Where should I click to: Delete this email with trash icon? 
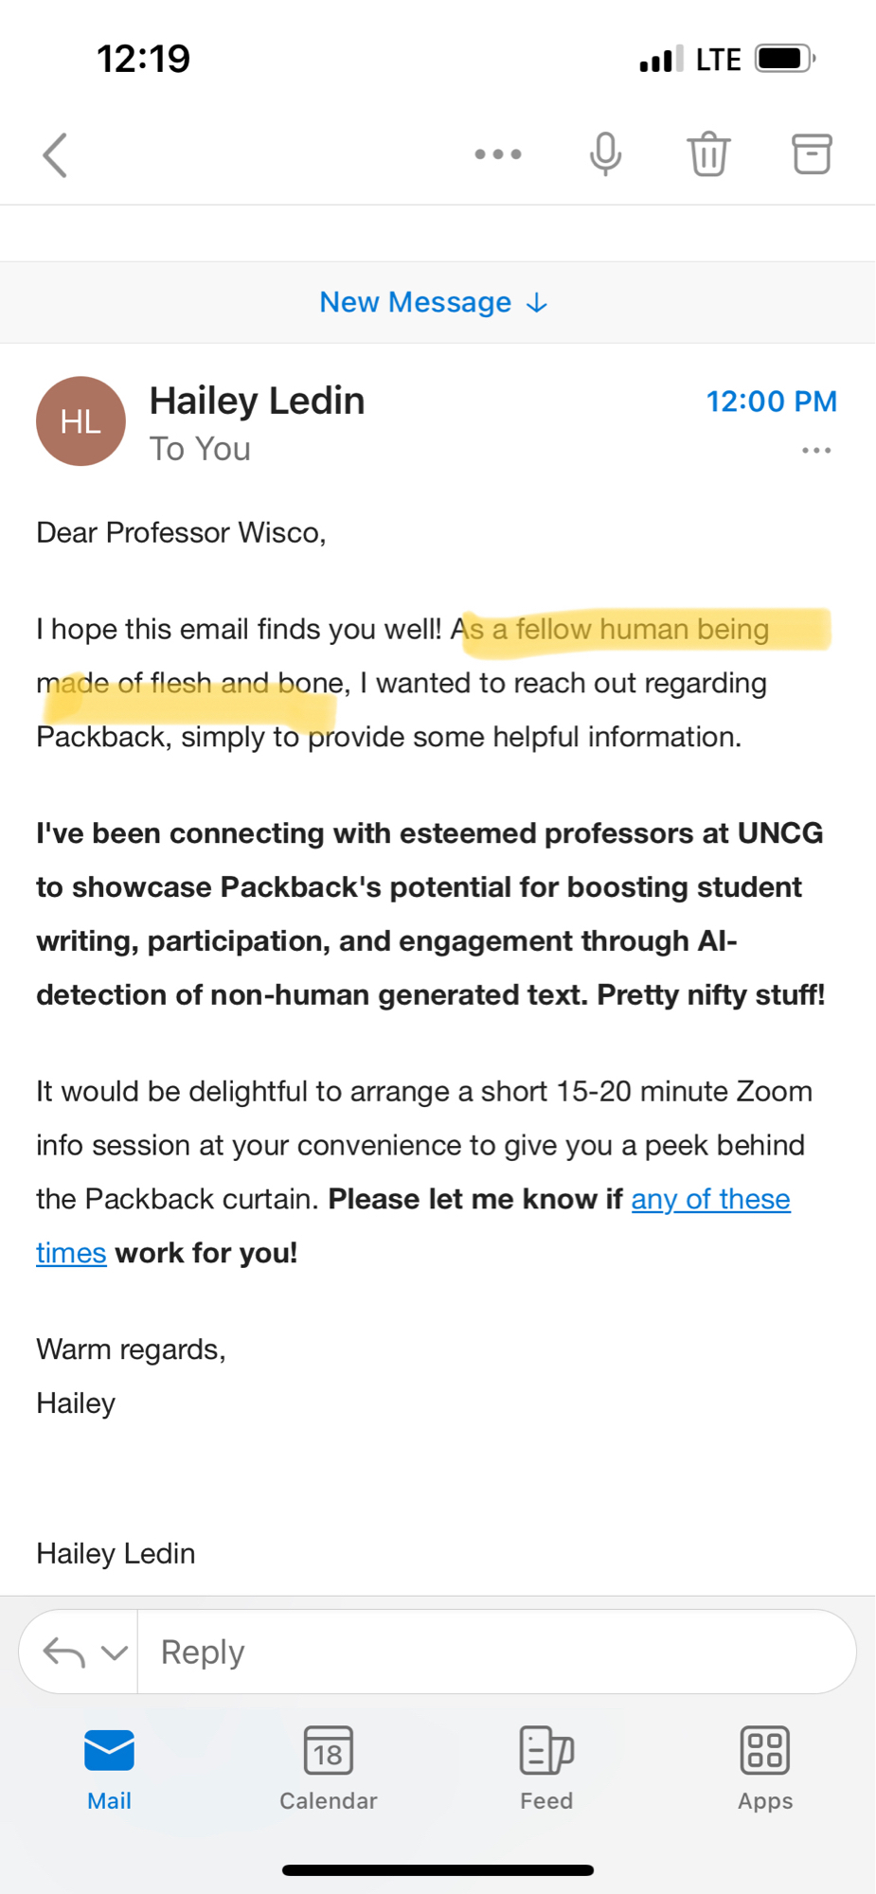click(708, 154)
